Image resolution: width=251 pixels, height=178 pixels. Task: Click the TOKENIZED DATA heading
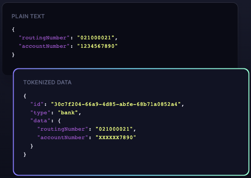click(47, 82)
